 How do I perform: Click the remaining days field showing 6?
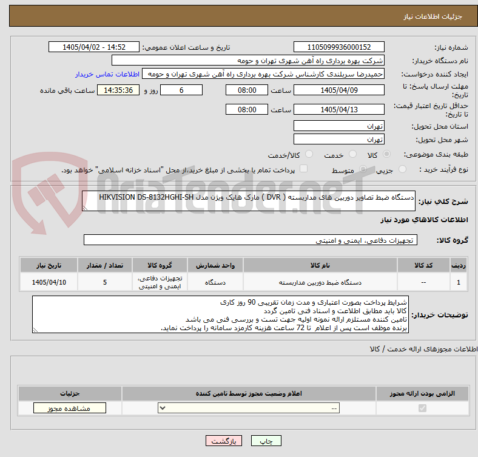pyautogui.click(x=181, y=90)
